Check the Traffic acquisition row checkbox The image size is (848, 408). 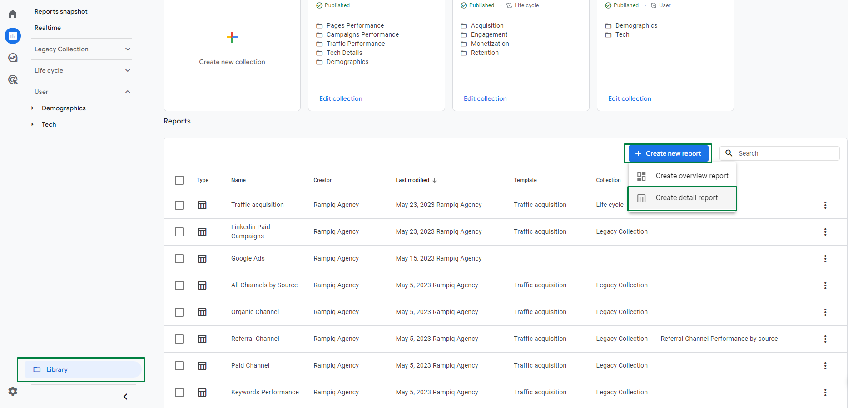pyautogui.click(x=179, y=205)
